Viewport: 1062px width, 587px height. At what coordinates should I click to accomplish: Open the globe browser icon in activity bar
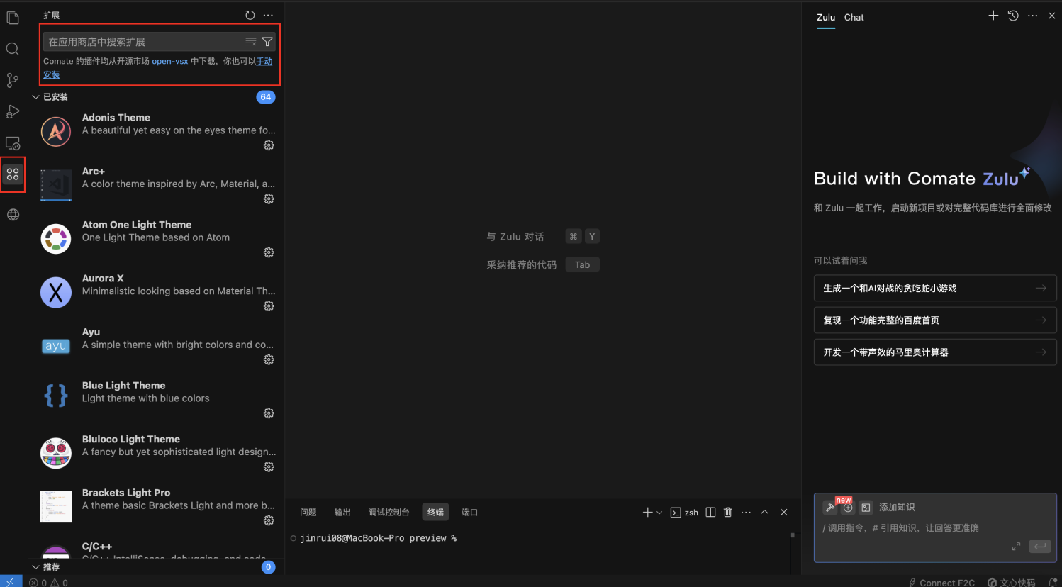[x=13, y=215]
